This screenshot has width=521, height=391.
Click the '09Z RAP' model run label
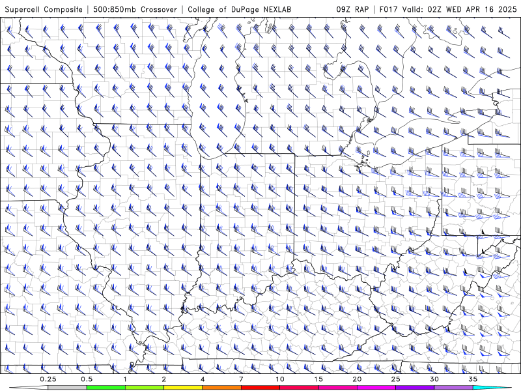(352, 10)
